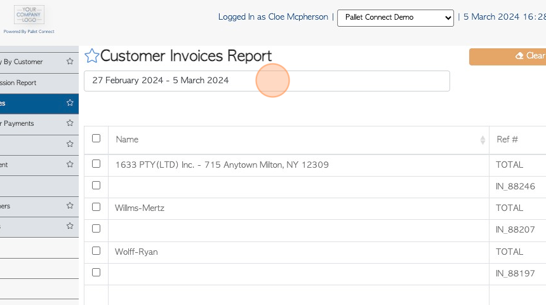Open the Pallet Connect Demo dropdown
Screen dimensions: 546x305
396,18
